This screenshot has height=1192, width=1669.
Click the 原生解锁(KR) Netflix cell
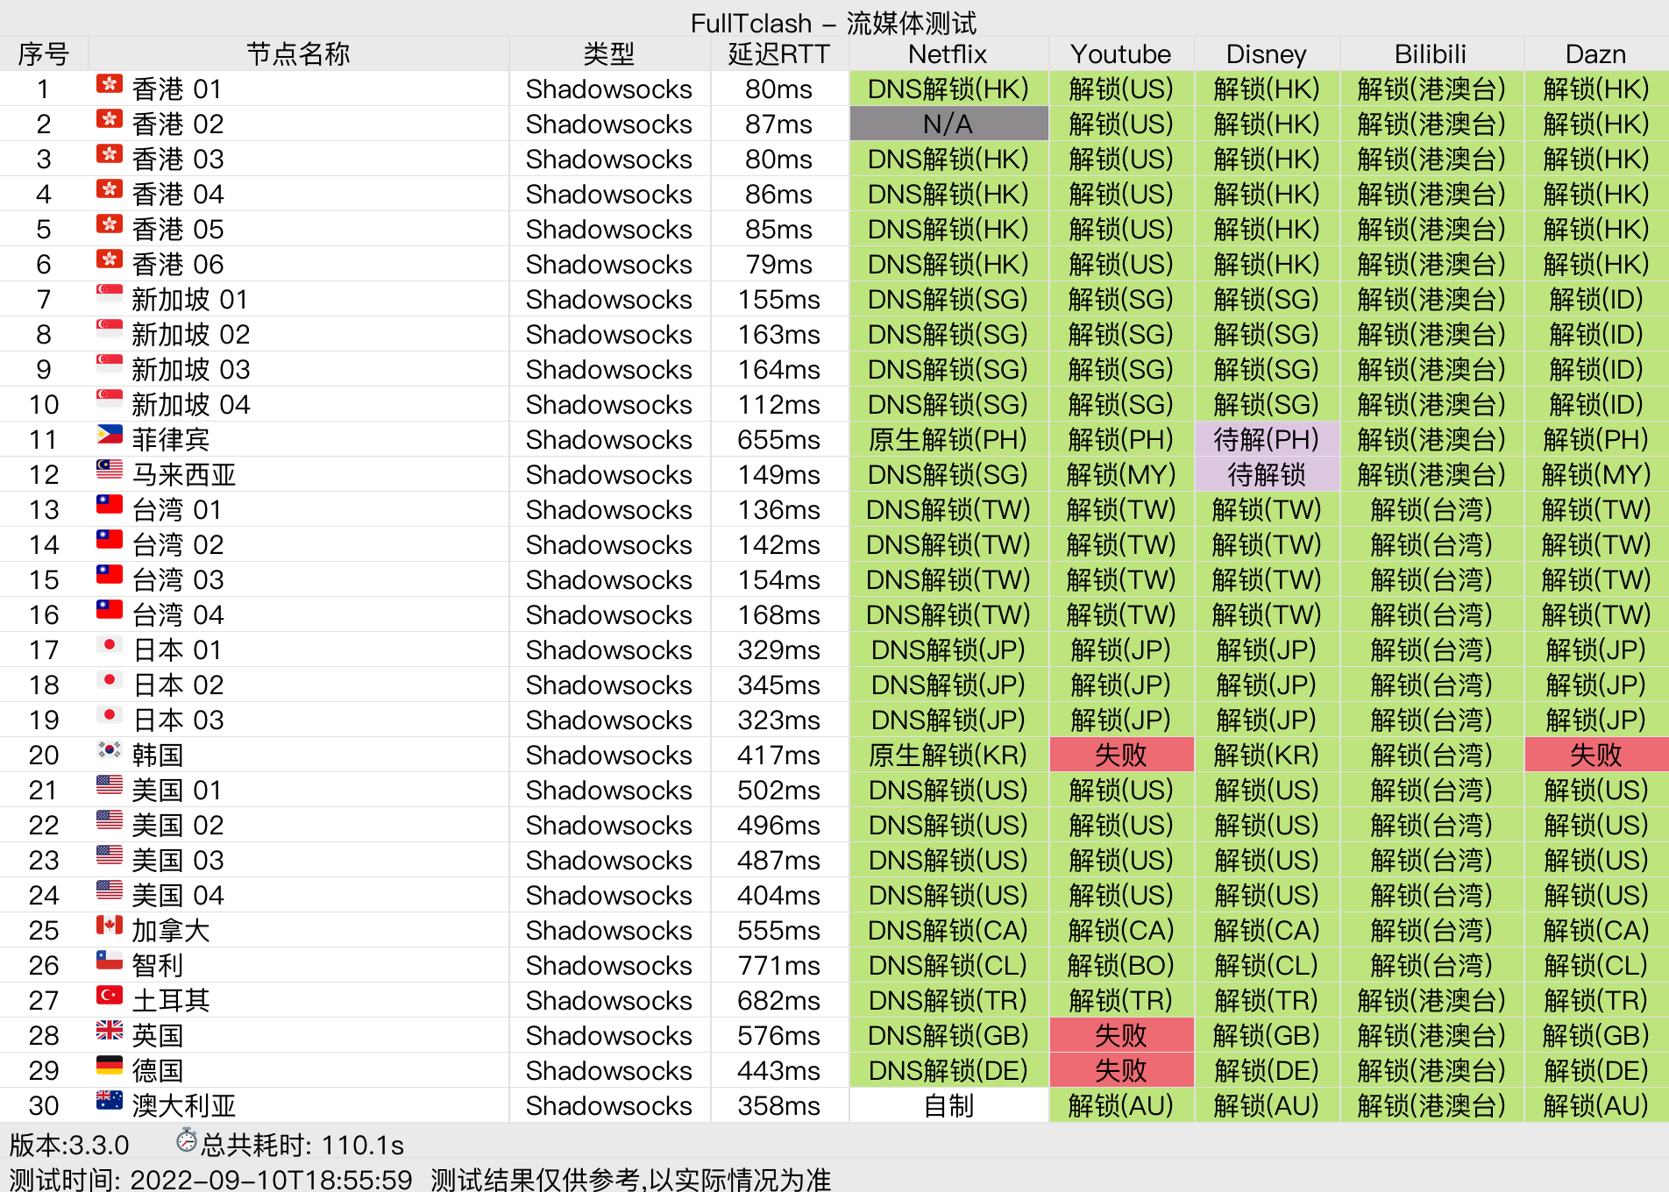[x=948, y=755]
